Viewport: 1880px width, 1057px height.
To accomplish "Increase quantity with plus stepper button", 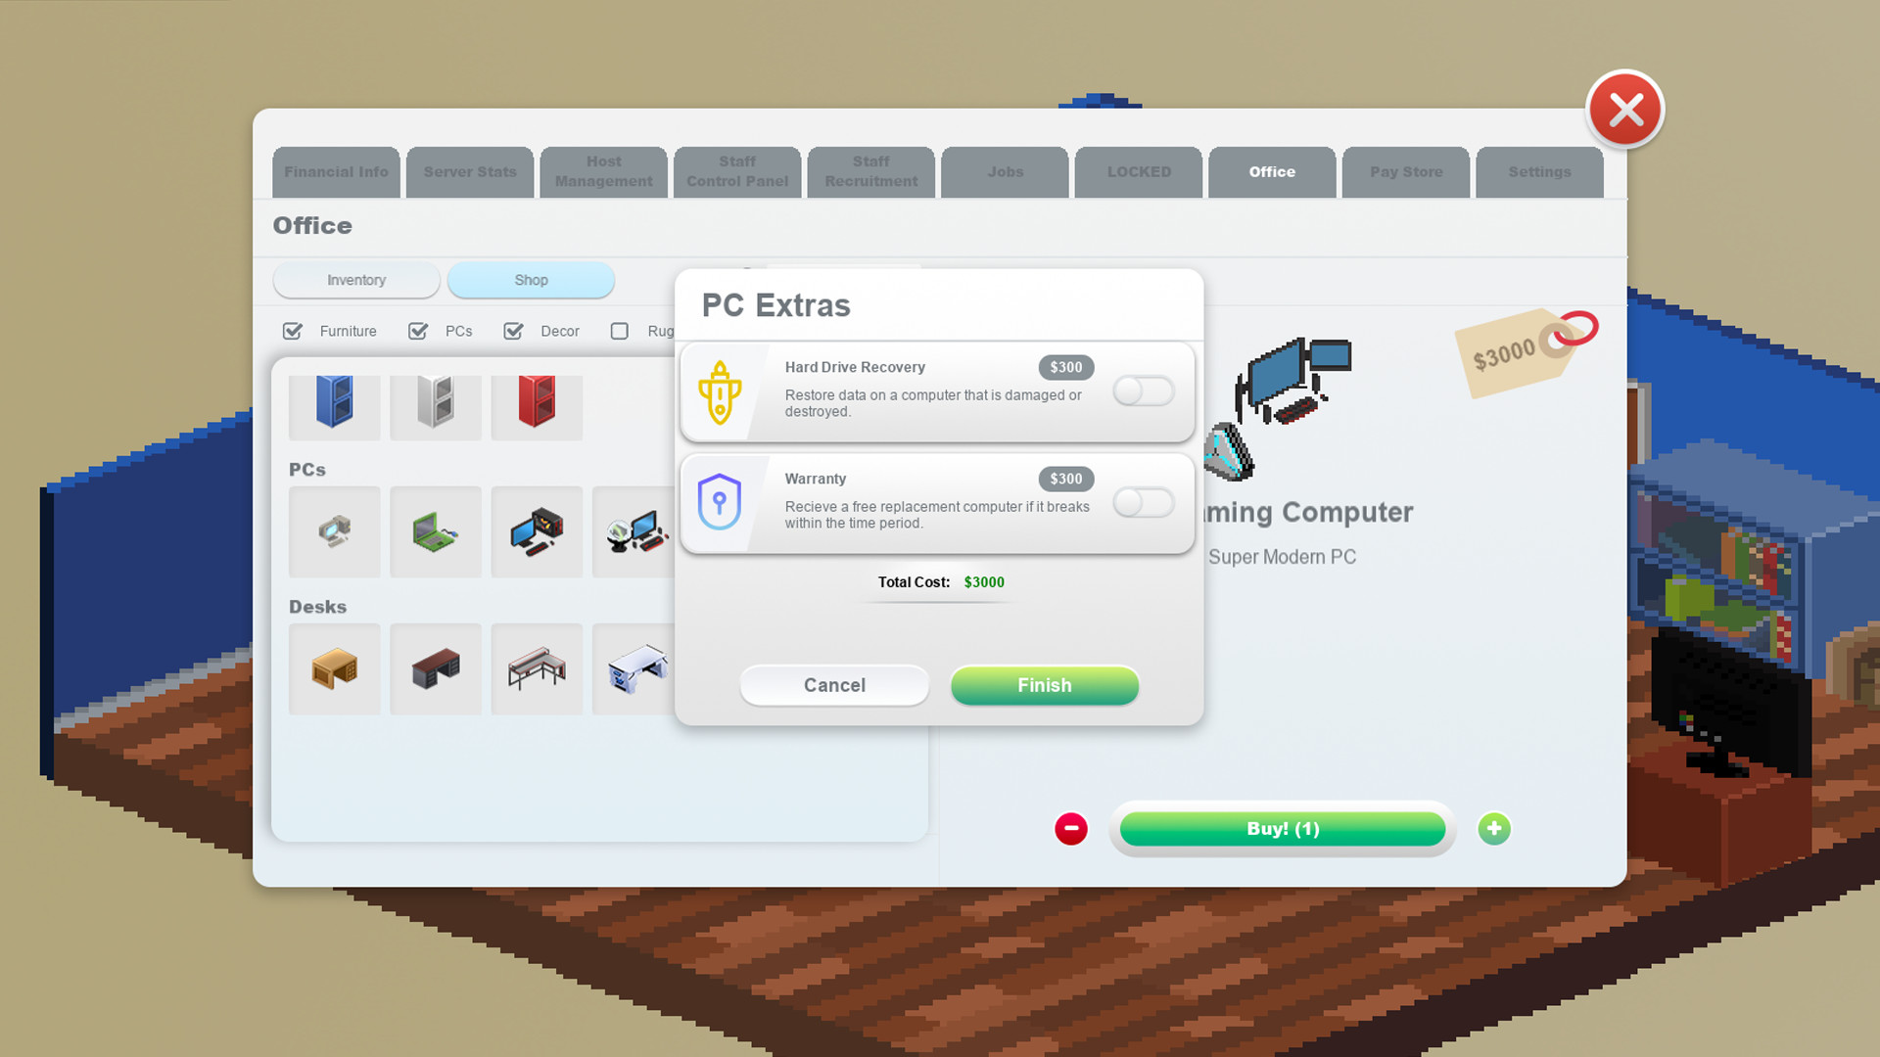I will pos(1494,827).
